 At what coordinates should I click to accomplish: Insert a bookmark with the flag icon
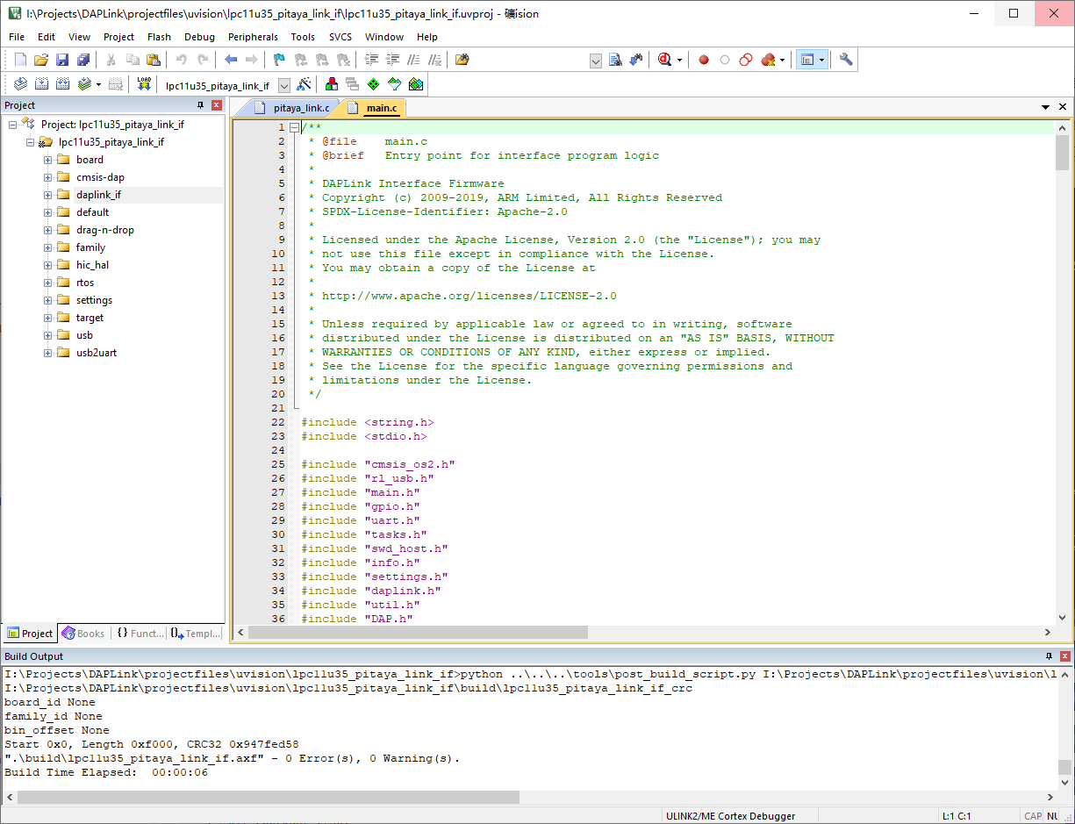[x=279, y=60]
